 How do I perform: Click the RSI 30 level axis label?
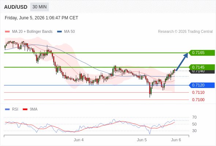click(194, 131)
